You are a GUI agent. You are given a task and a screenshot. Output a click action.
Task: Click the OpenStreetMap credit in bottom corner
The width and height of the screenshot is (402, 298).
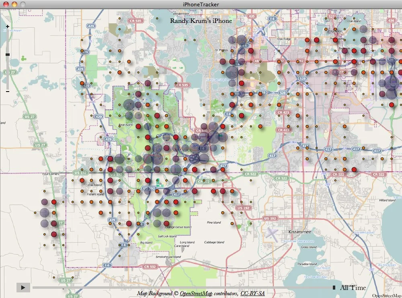pos(387,296)
